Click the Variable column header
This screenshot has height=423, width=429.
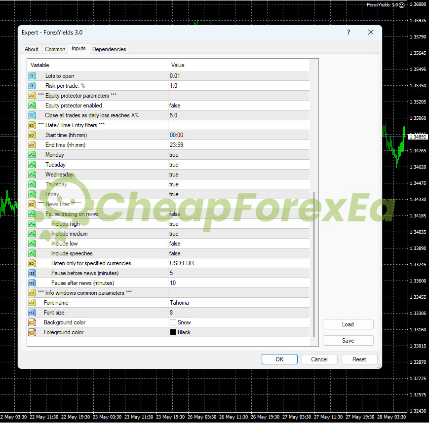point(97,65)
